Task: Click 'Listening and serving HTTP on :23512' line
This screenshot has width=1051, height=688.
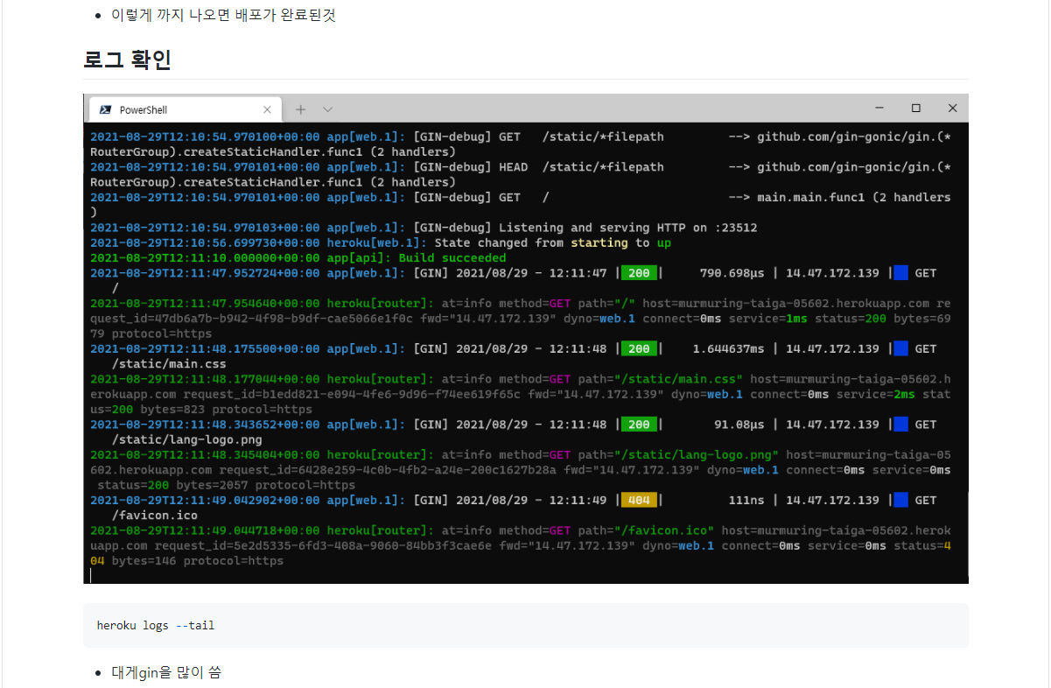Action: coord(424,228)
